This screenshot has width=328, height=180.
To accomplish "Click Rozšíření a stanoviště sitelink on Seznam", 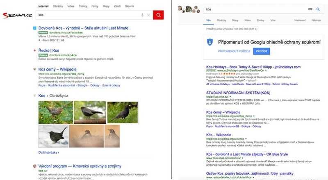I will 61,85.
